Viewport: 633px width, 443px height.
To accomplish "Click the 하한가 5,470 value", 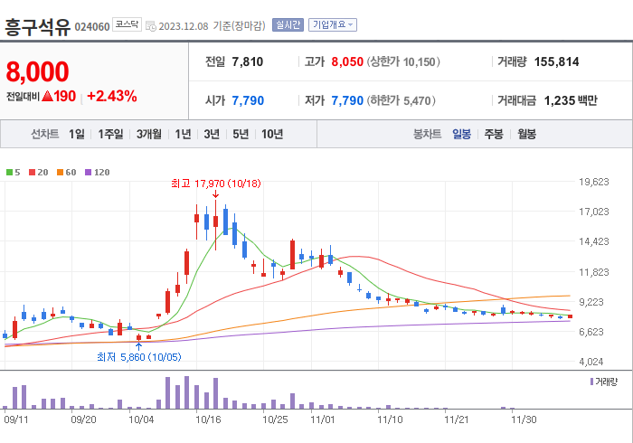I will pyautogui.click(x=418, y=100).
